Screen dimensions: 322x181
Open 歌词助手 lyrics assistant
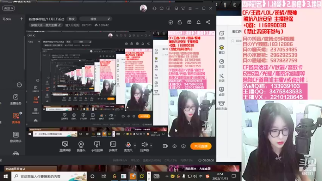pyautogui.click(x=16, y=137)
